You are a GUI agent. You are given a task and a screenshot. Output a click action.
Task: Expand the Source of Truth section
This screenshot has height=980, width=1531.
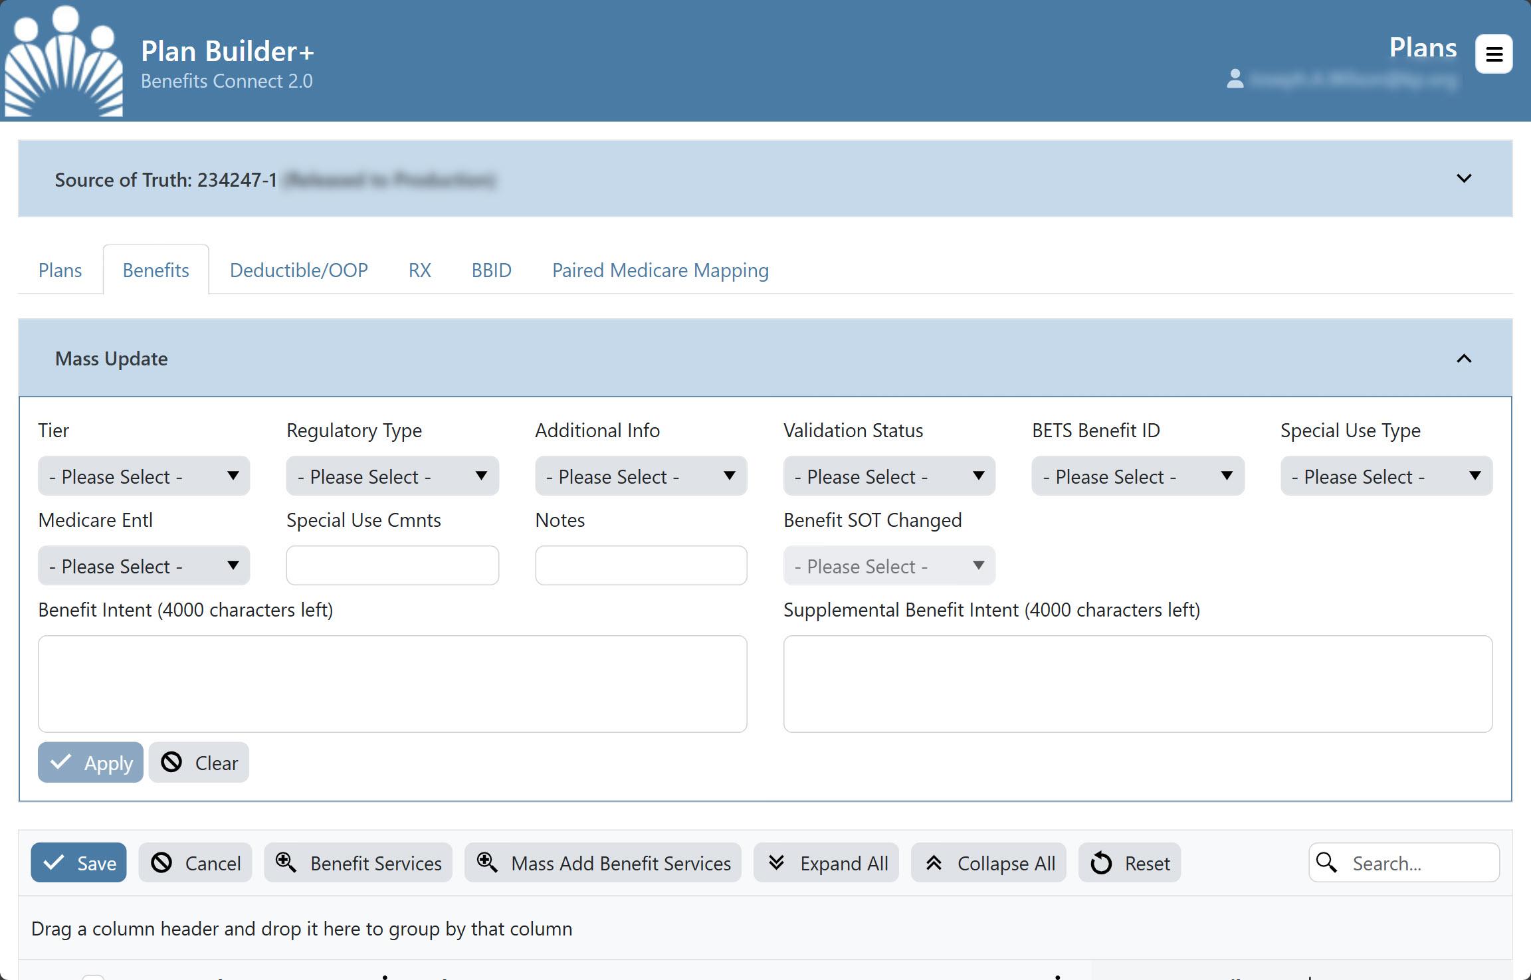click(x=1465, y=179)
